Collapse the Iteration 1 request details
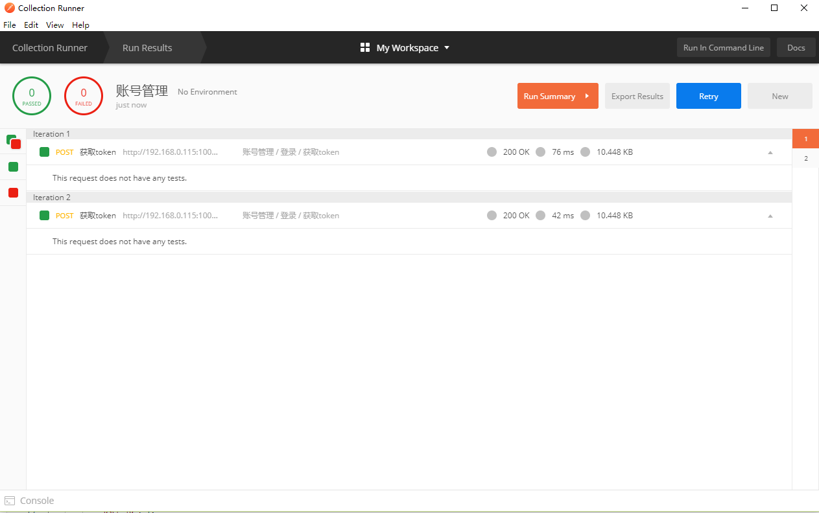The image size is (819, 513). click(770, 152)
